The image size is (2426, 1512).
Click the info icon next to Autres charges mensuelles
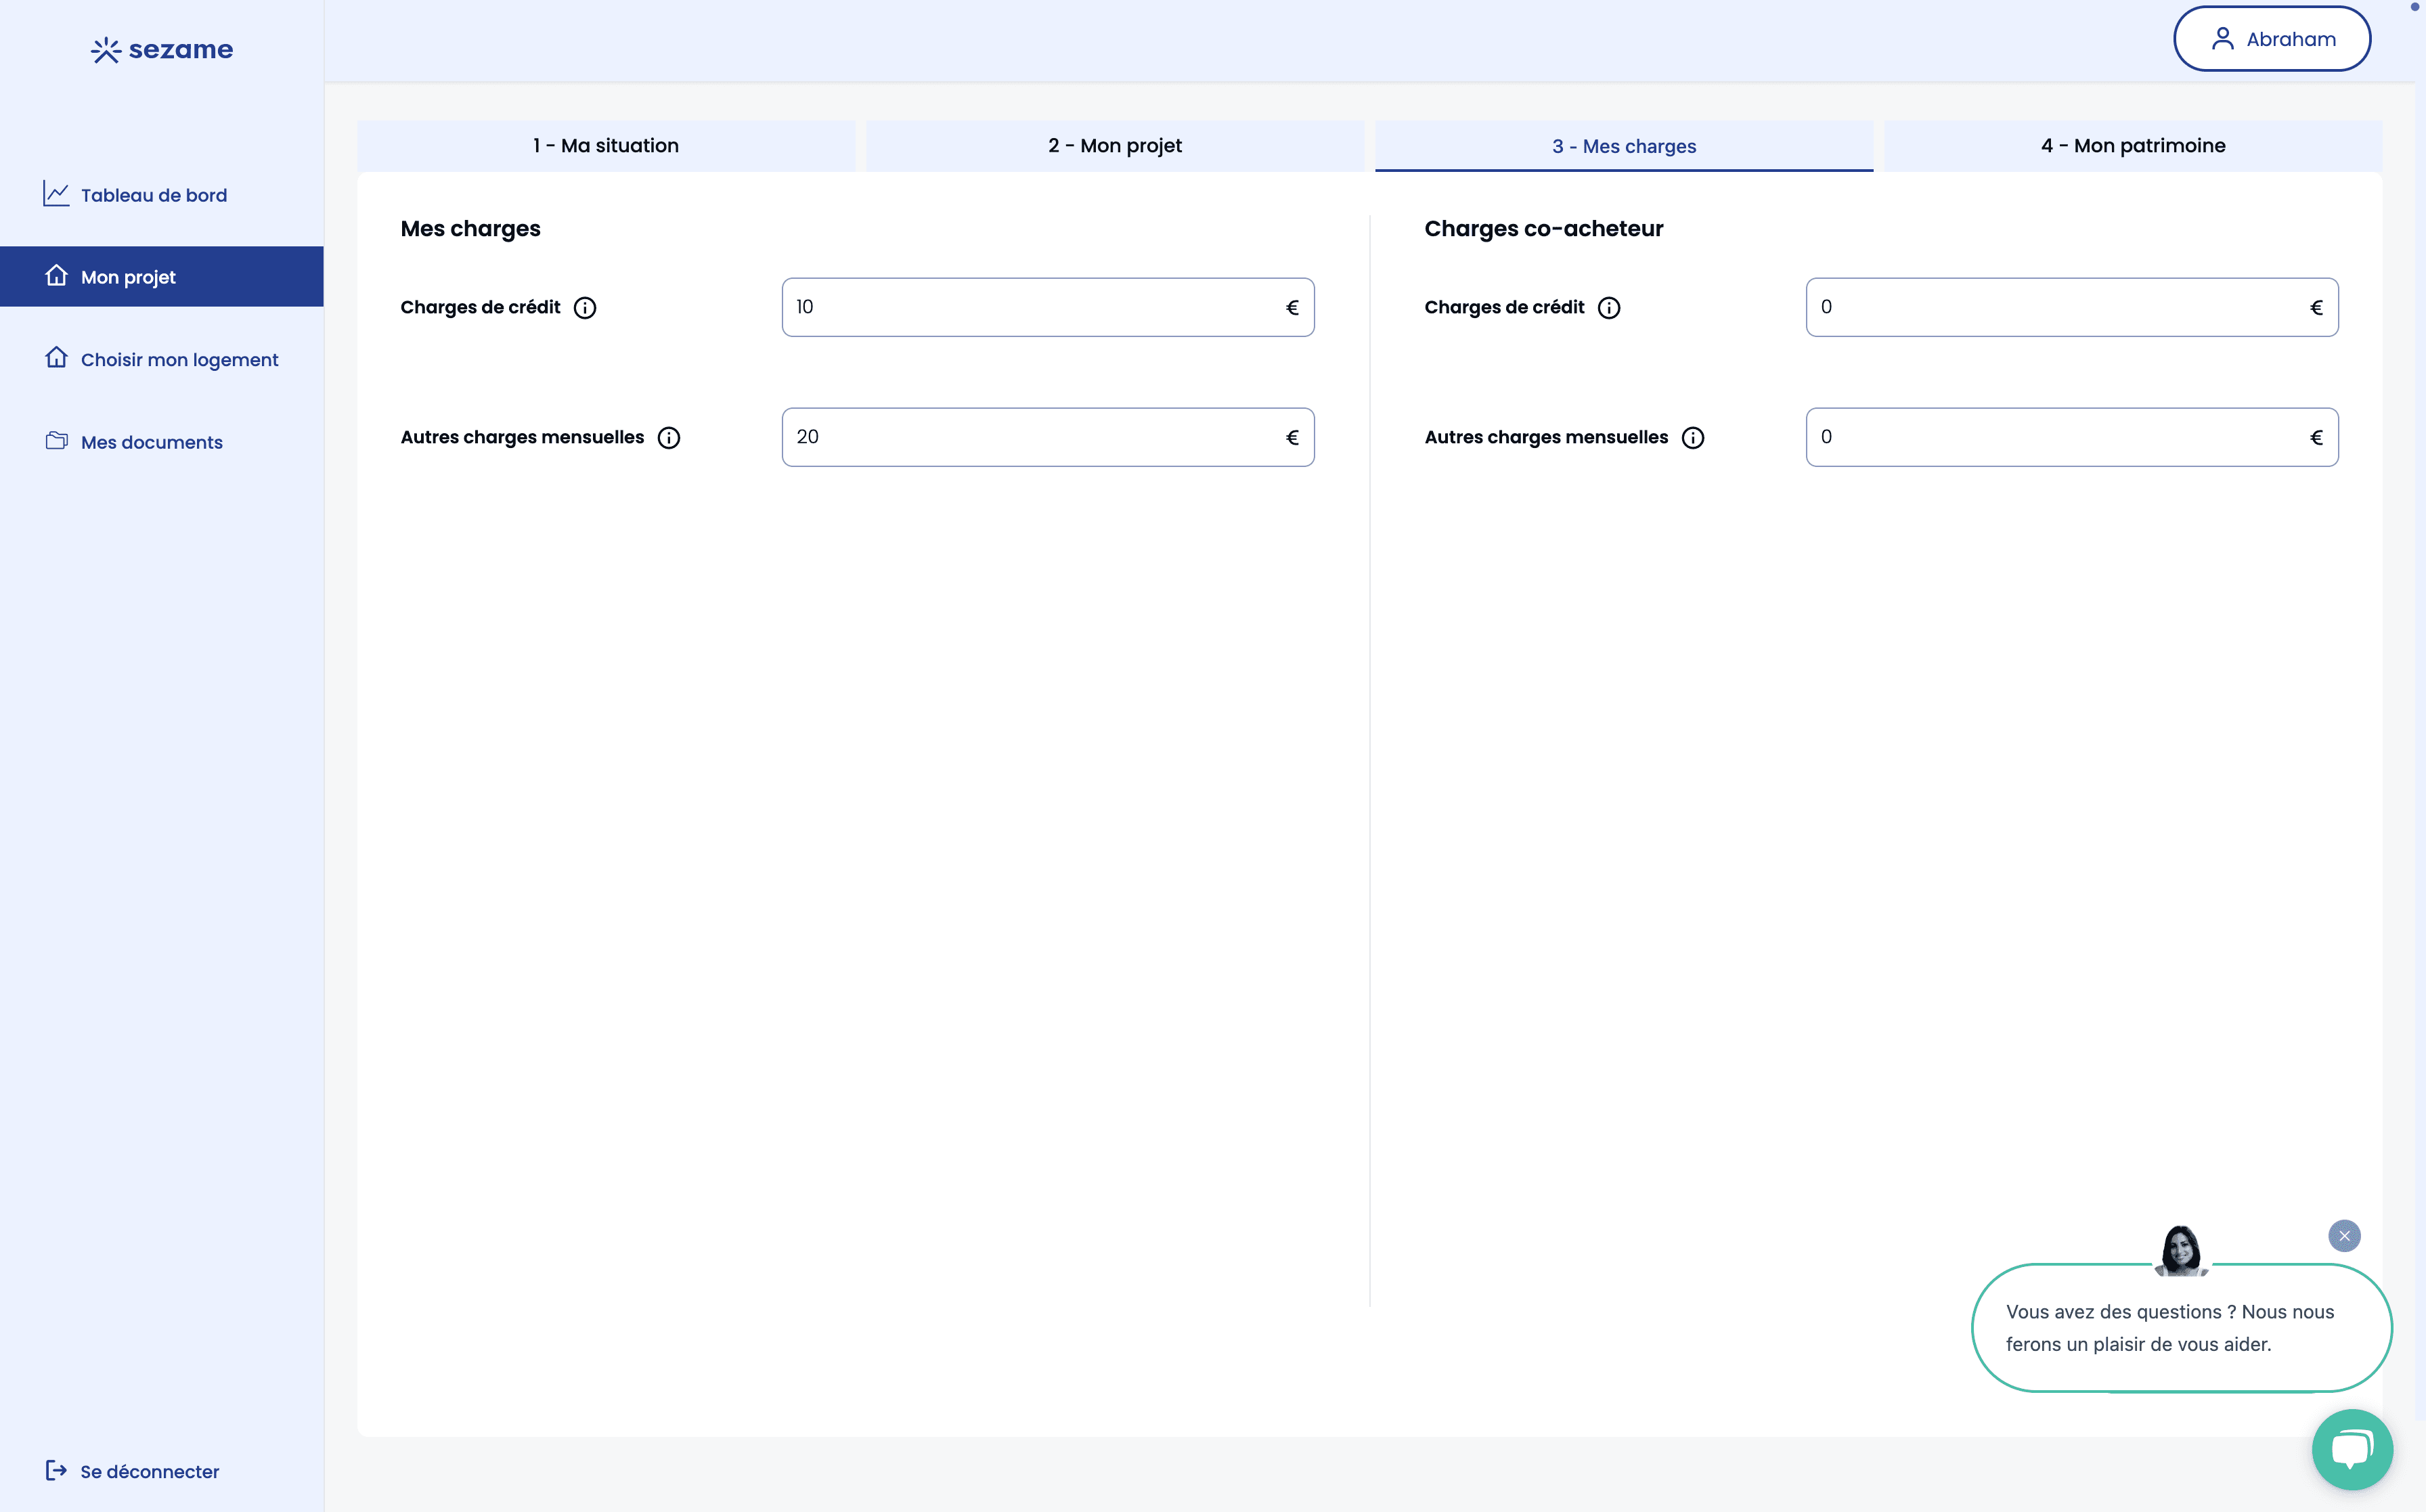tap(668, 437)
